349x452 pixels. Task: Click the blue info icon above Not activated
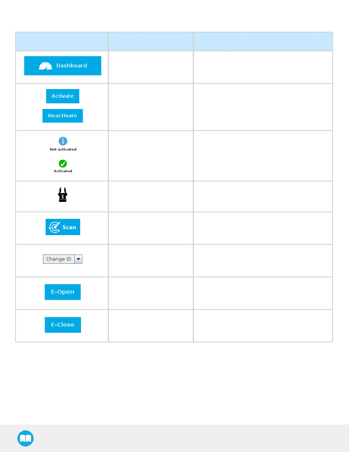63,141
